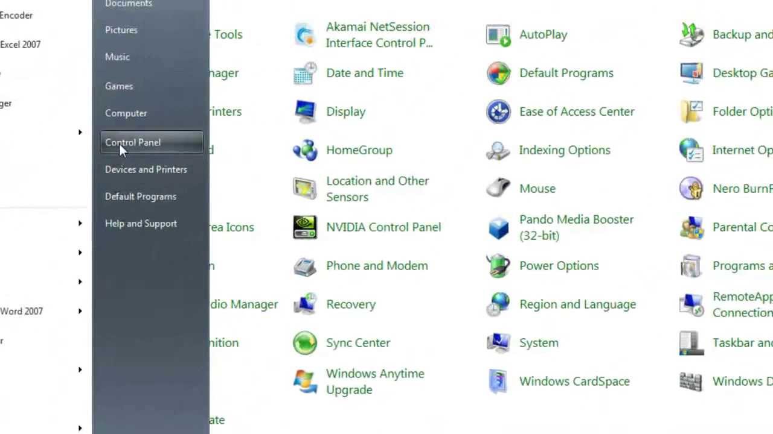Open Games from the Start menu

point(119,86)
